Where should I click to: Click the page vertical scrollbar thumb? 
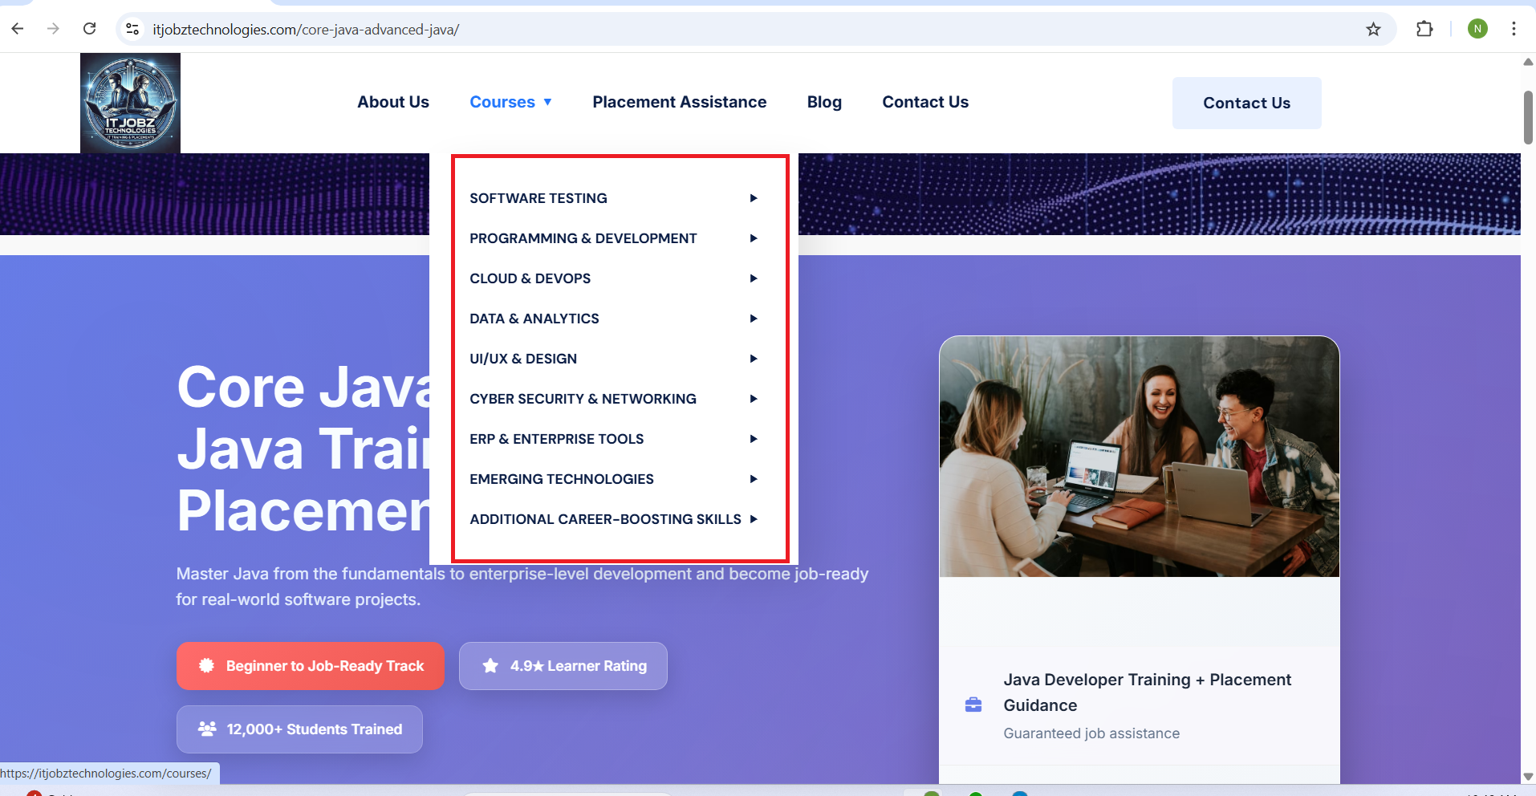click(x=1528, y=117)
